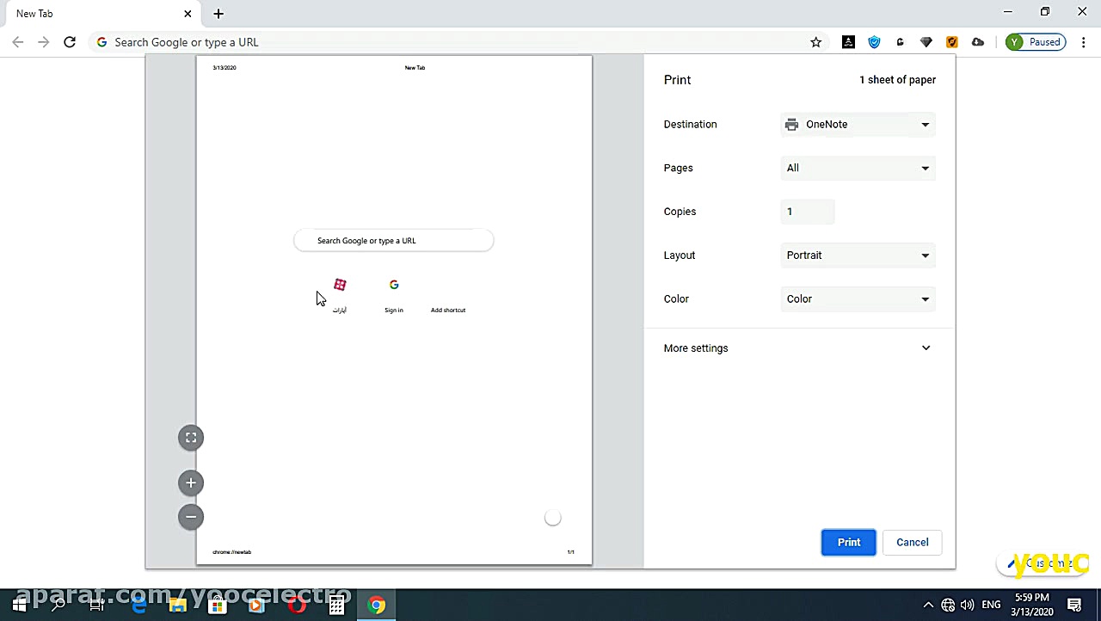Viewport: 1101px width, 621px height.
Task: Change the Pages dropdown from All
Action: coord(858,168)
